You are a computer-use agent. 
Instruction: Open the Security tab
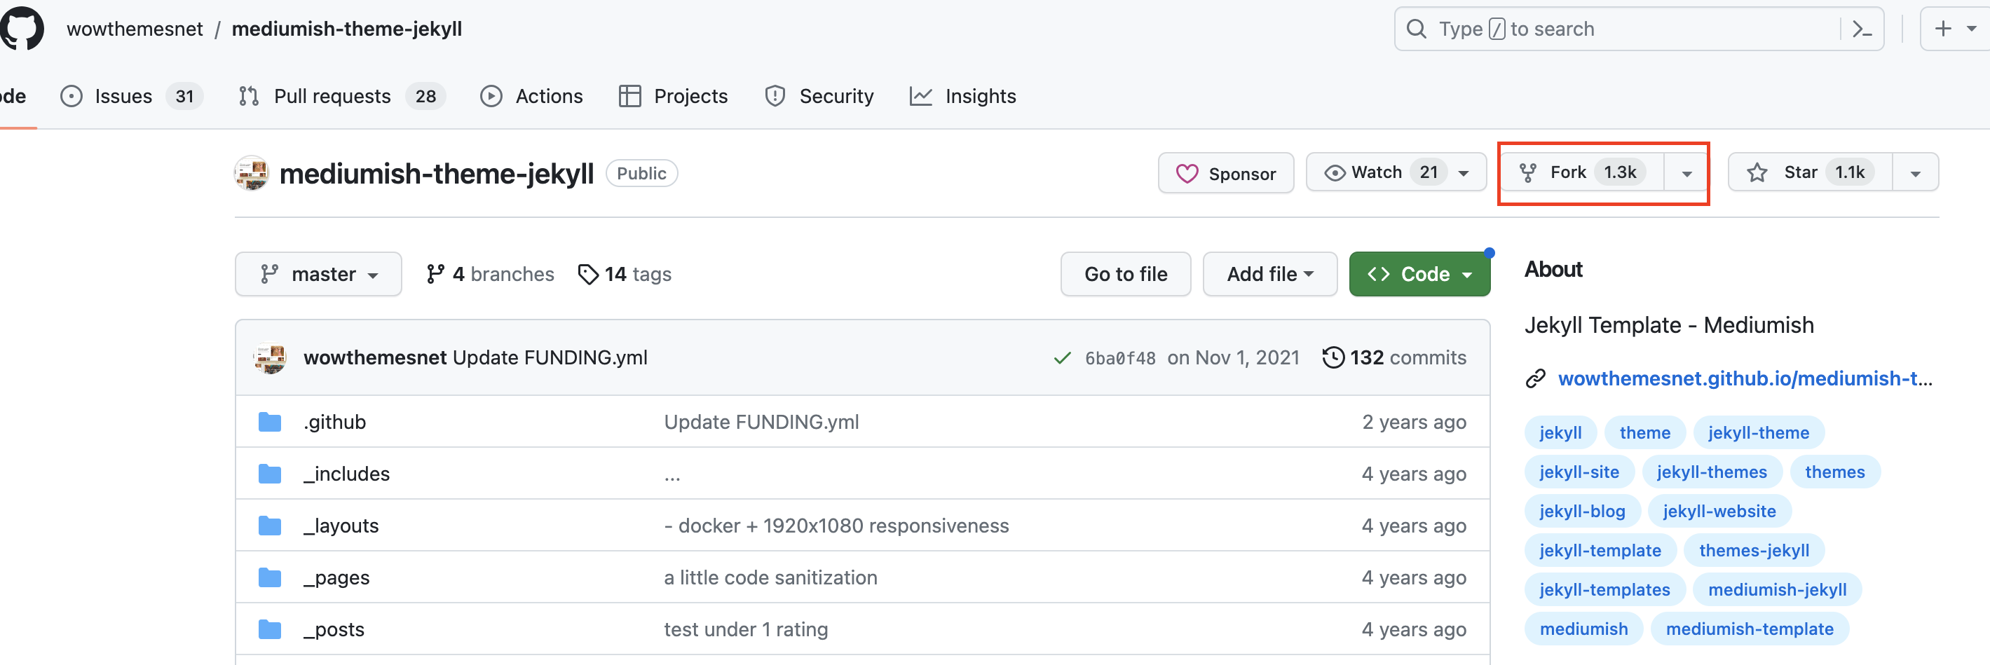pyautogui.click(x=819, y=97)
